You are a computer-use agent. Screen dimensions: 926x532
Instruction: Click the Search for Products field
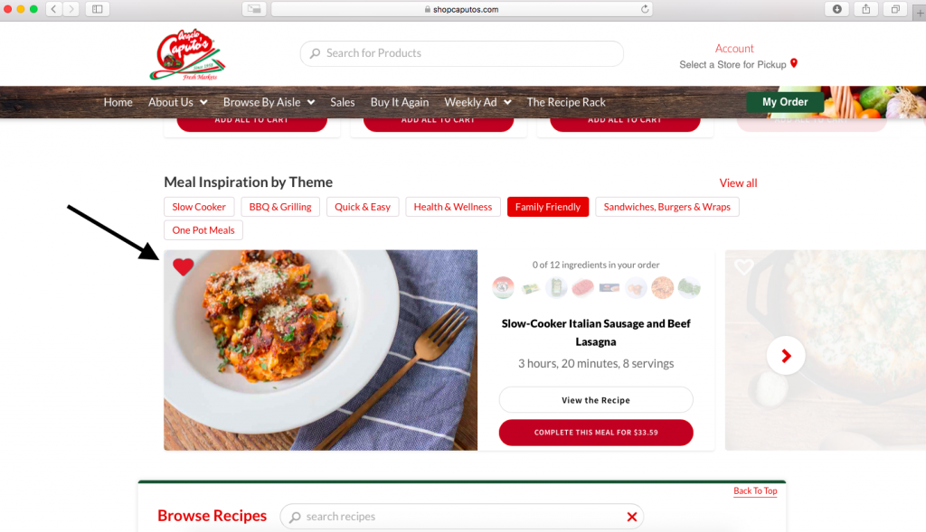tap(462, 53)
